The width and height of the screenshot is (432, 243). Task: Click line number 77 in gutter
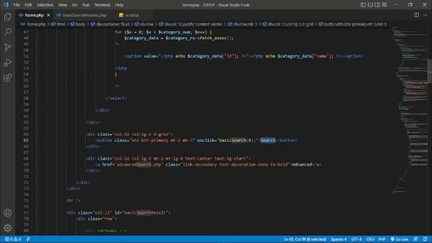click(x=26, y=213)
